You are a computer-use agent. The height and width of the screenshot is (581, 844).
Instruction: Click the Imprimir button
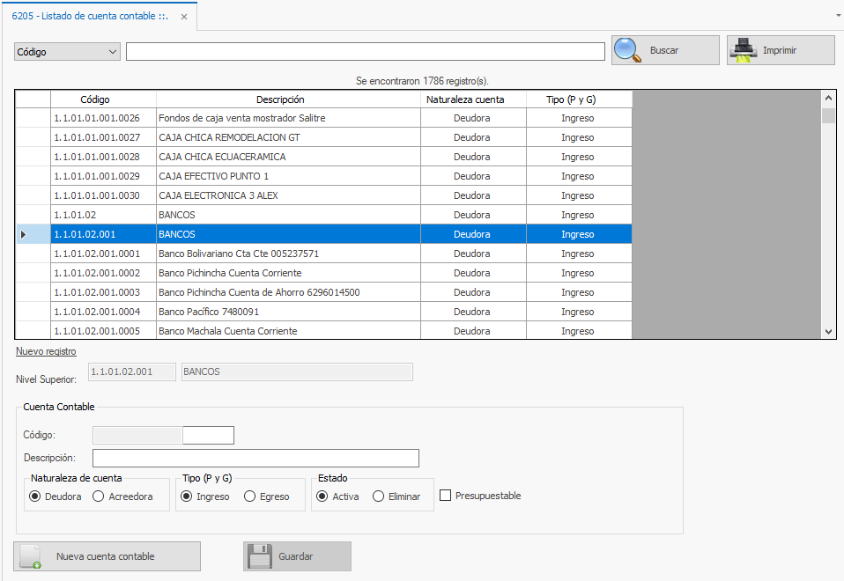(781, 50)
